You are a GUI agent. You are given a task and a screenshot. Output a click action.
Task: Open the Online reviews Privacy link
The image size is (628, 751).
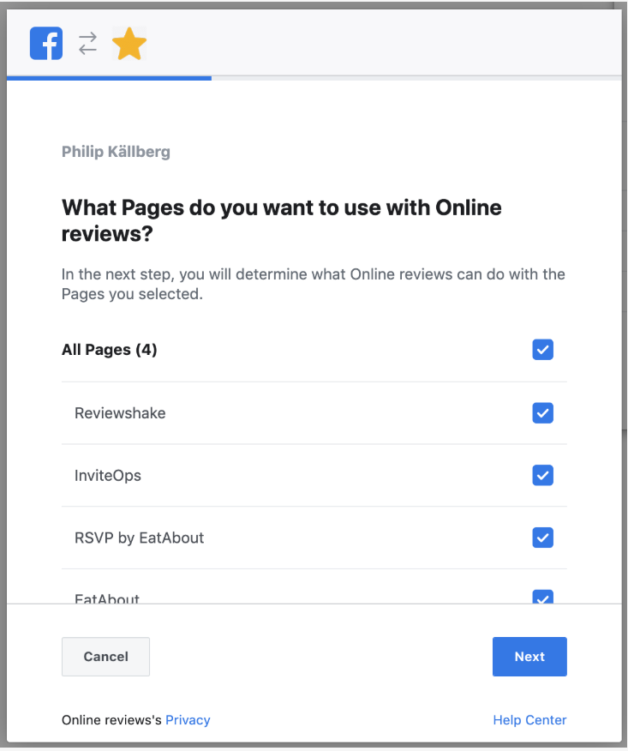tap(188, 720)
